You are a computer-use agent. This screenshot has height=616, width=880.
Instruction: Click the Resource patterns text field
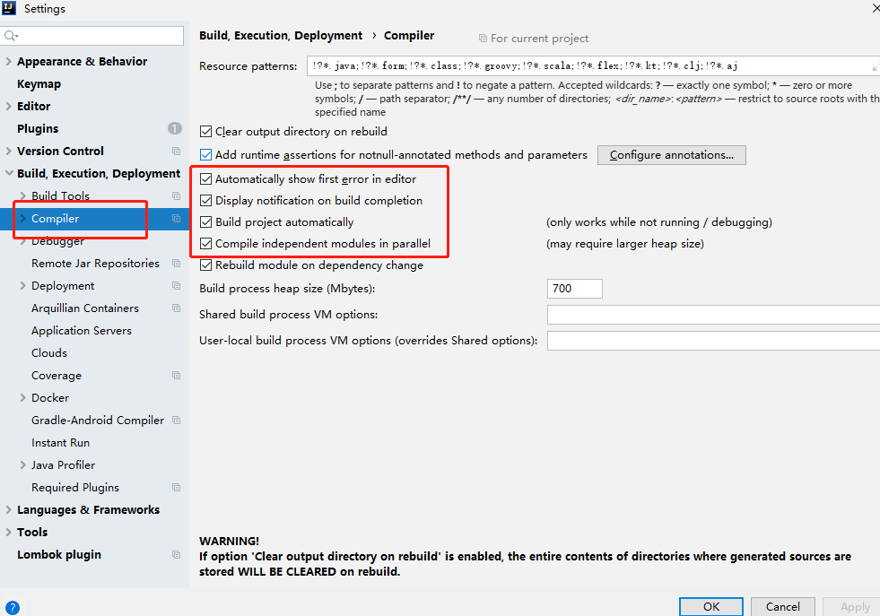point(593,65)
